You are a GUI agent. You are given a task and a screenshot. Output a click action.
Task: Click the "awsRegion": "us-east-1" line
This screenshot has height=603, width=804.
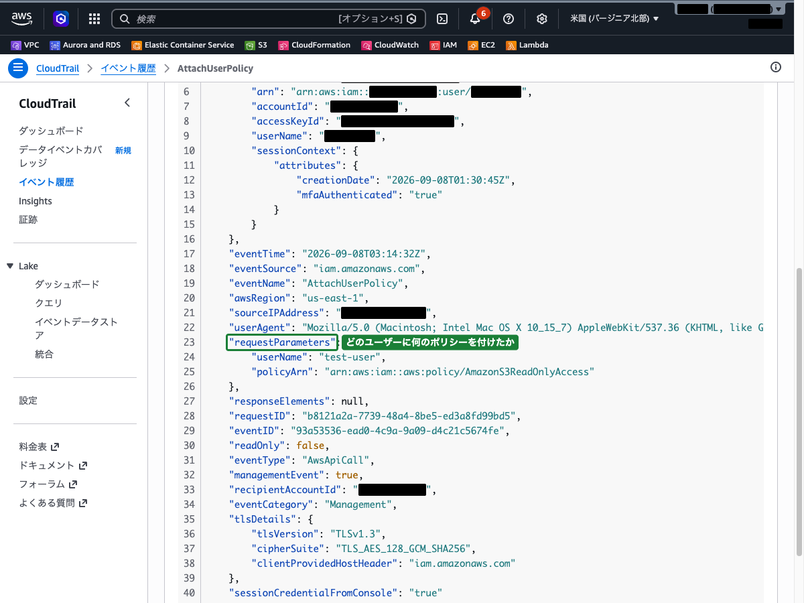[299, 298]
